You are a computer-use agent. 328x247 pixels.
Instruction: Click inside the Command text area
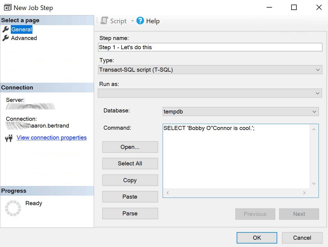(236, 157)
